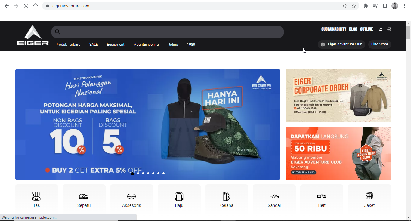The width and height of the screenshot is (411, 221).
Task: Click the Sepatu shoe category icon
Action: (x=84, y=196)
